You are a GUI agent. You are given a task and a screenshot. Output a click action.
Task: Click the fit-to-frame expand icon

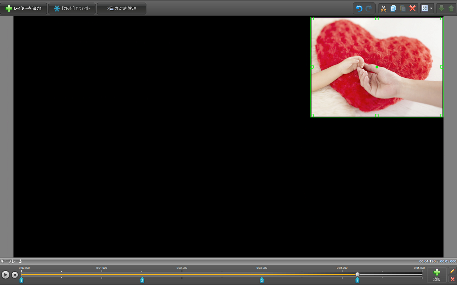pos(425,8)
